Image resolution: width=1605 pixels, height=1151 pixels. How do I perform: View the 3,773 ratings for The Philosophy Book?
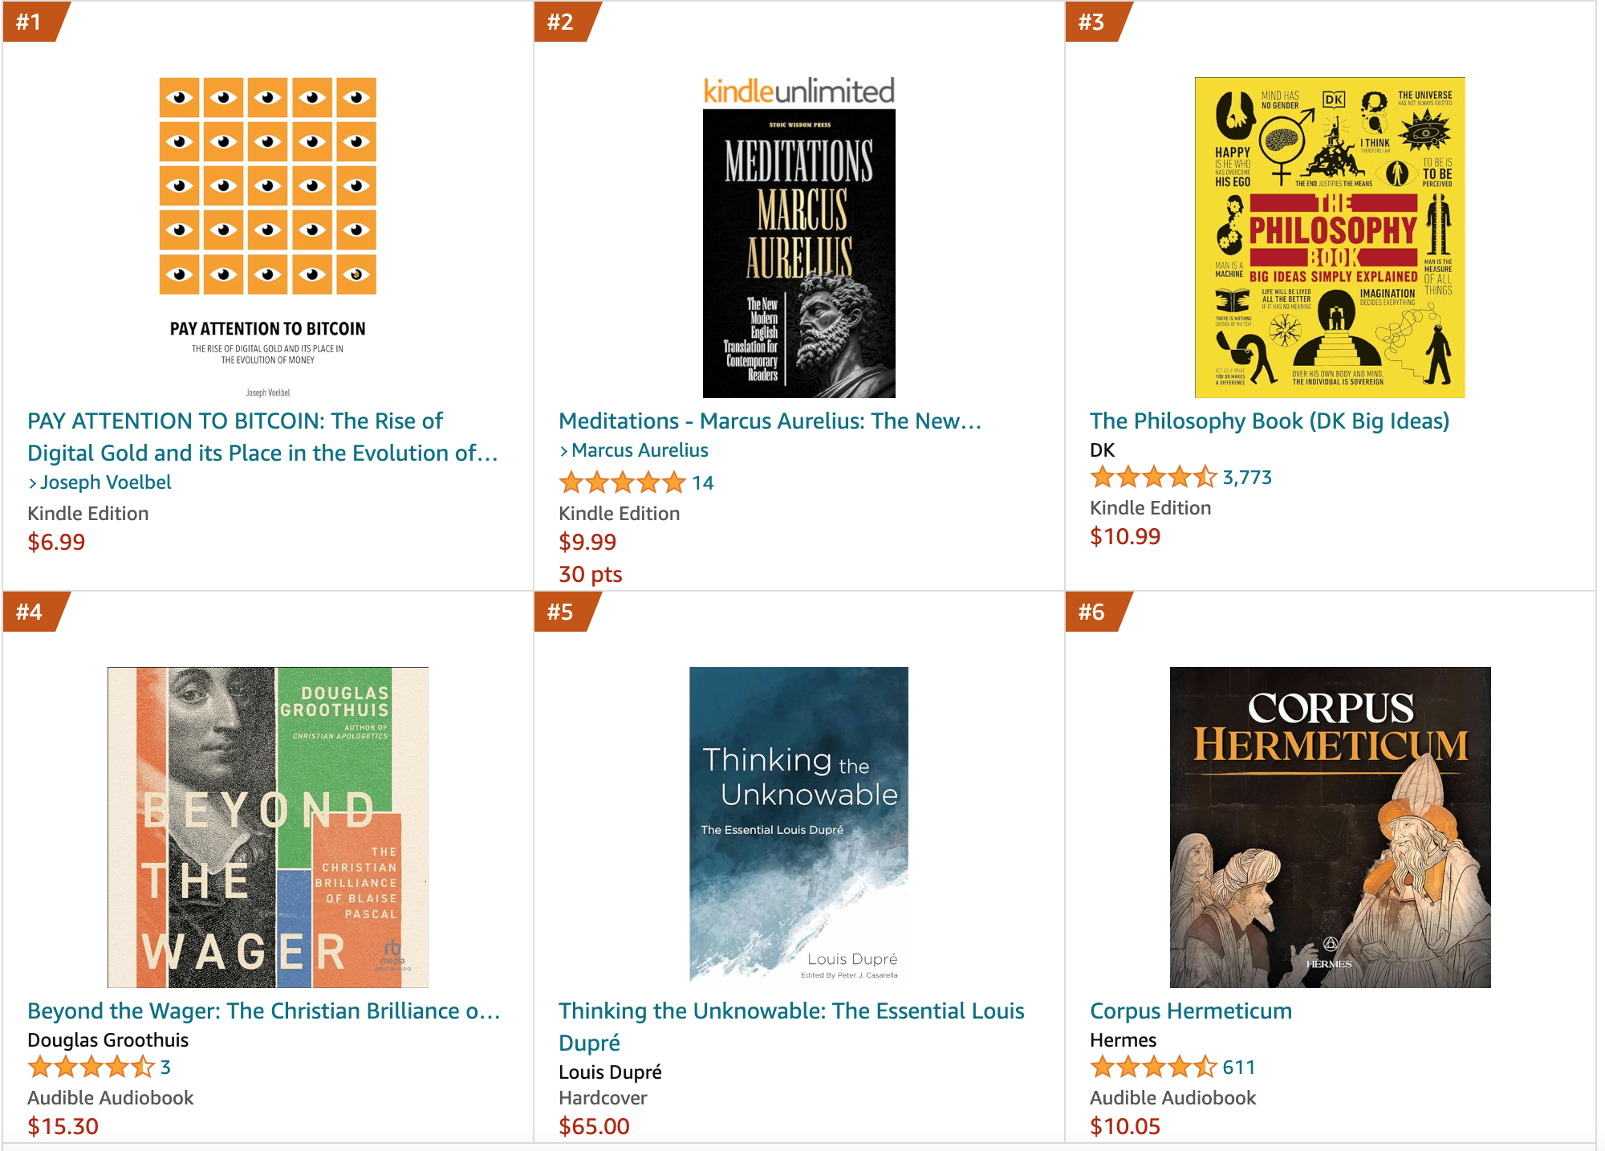click(x=1245, y=477)
